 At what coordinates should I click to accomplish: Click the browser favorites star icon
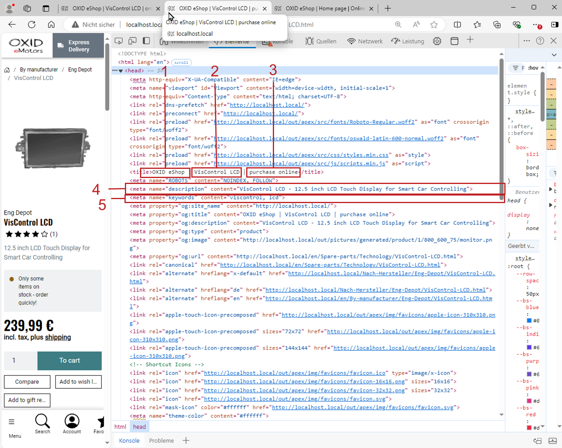pos(434,25)
